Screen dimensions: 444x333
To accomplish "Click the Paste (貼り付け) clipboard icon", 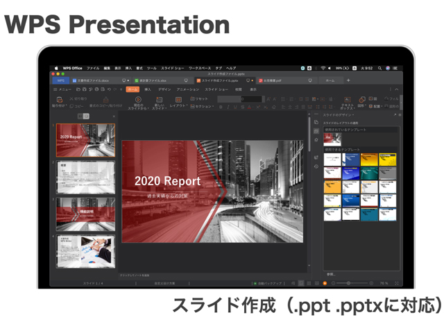I will (60, 100).
